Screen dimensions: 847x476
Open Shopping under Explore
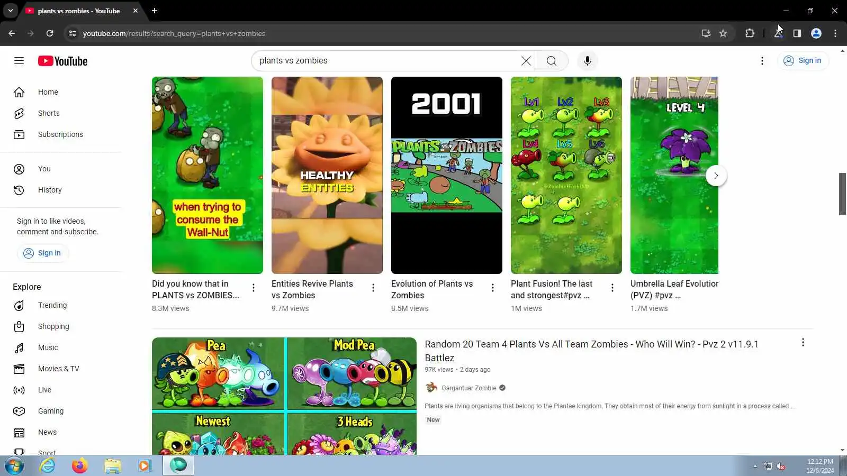[61, 326]
